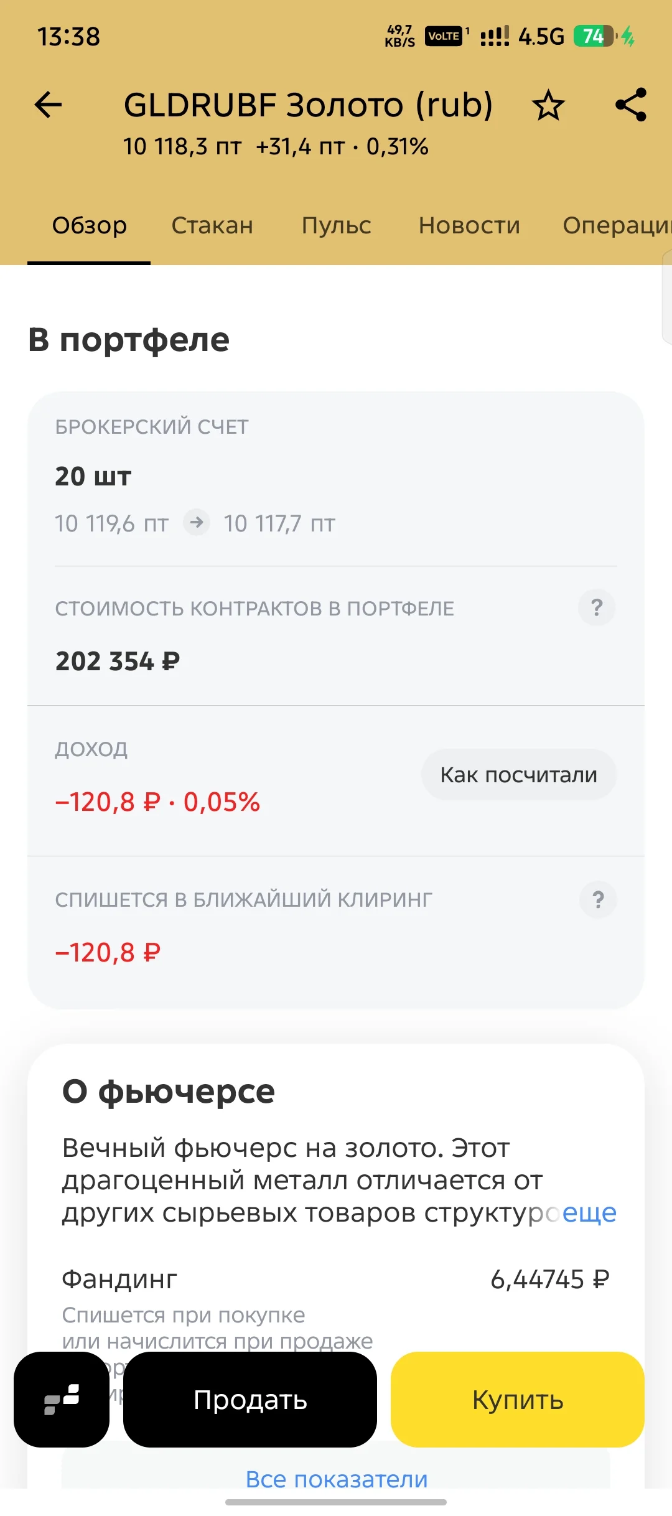Tap the Как посчитали button
This screenshot has width=672, height=1516.
(x=519, y=775)
